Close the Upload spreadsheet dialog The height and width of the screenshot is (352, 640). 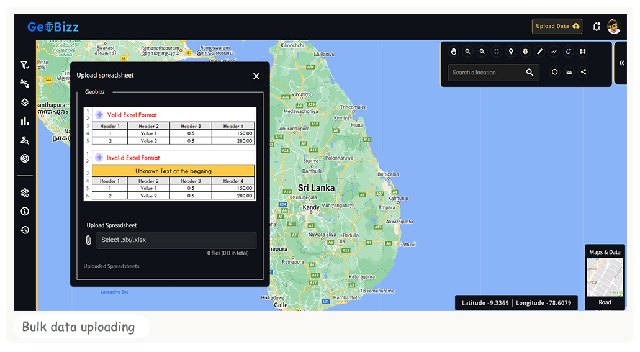tap(256, 76)
